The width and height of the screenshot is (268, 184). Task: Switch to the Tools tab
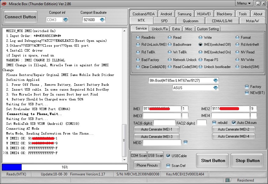pos(243,14)
